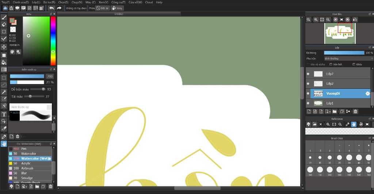
Task: Zoom out on the navigator panel
Action: tap(328, 20)
